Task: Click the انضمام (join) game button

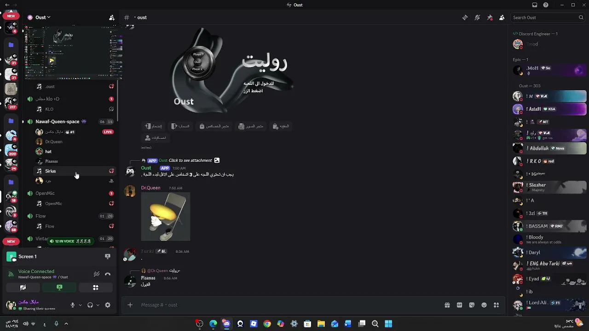Action: pyautogui.click(x=153, y=126)
